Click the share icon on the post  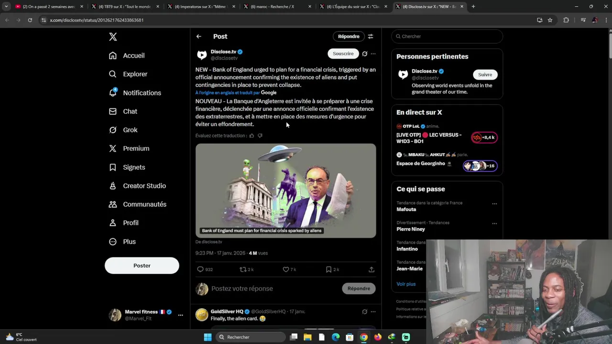click(372, 269)
